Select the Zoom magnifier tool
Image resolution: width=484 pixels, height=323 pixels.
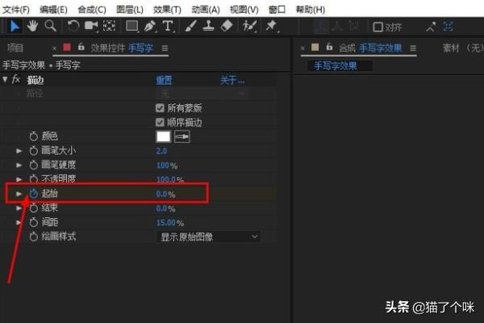[x=50, y=26]
